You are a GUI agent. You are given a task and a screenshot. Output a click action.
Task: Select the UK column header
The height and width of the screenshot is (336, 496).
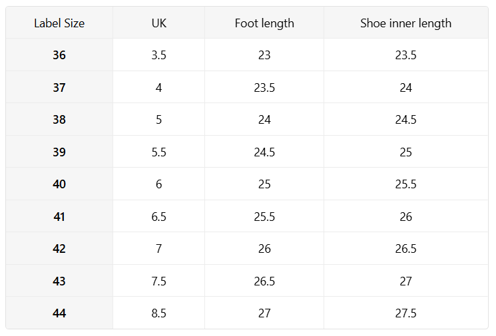(x=158, y=23)
